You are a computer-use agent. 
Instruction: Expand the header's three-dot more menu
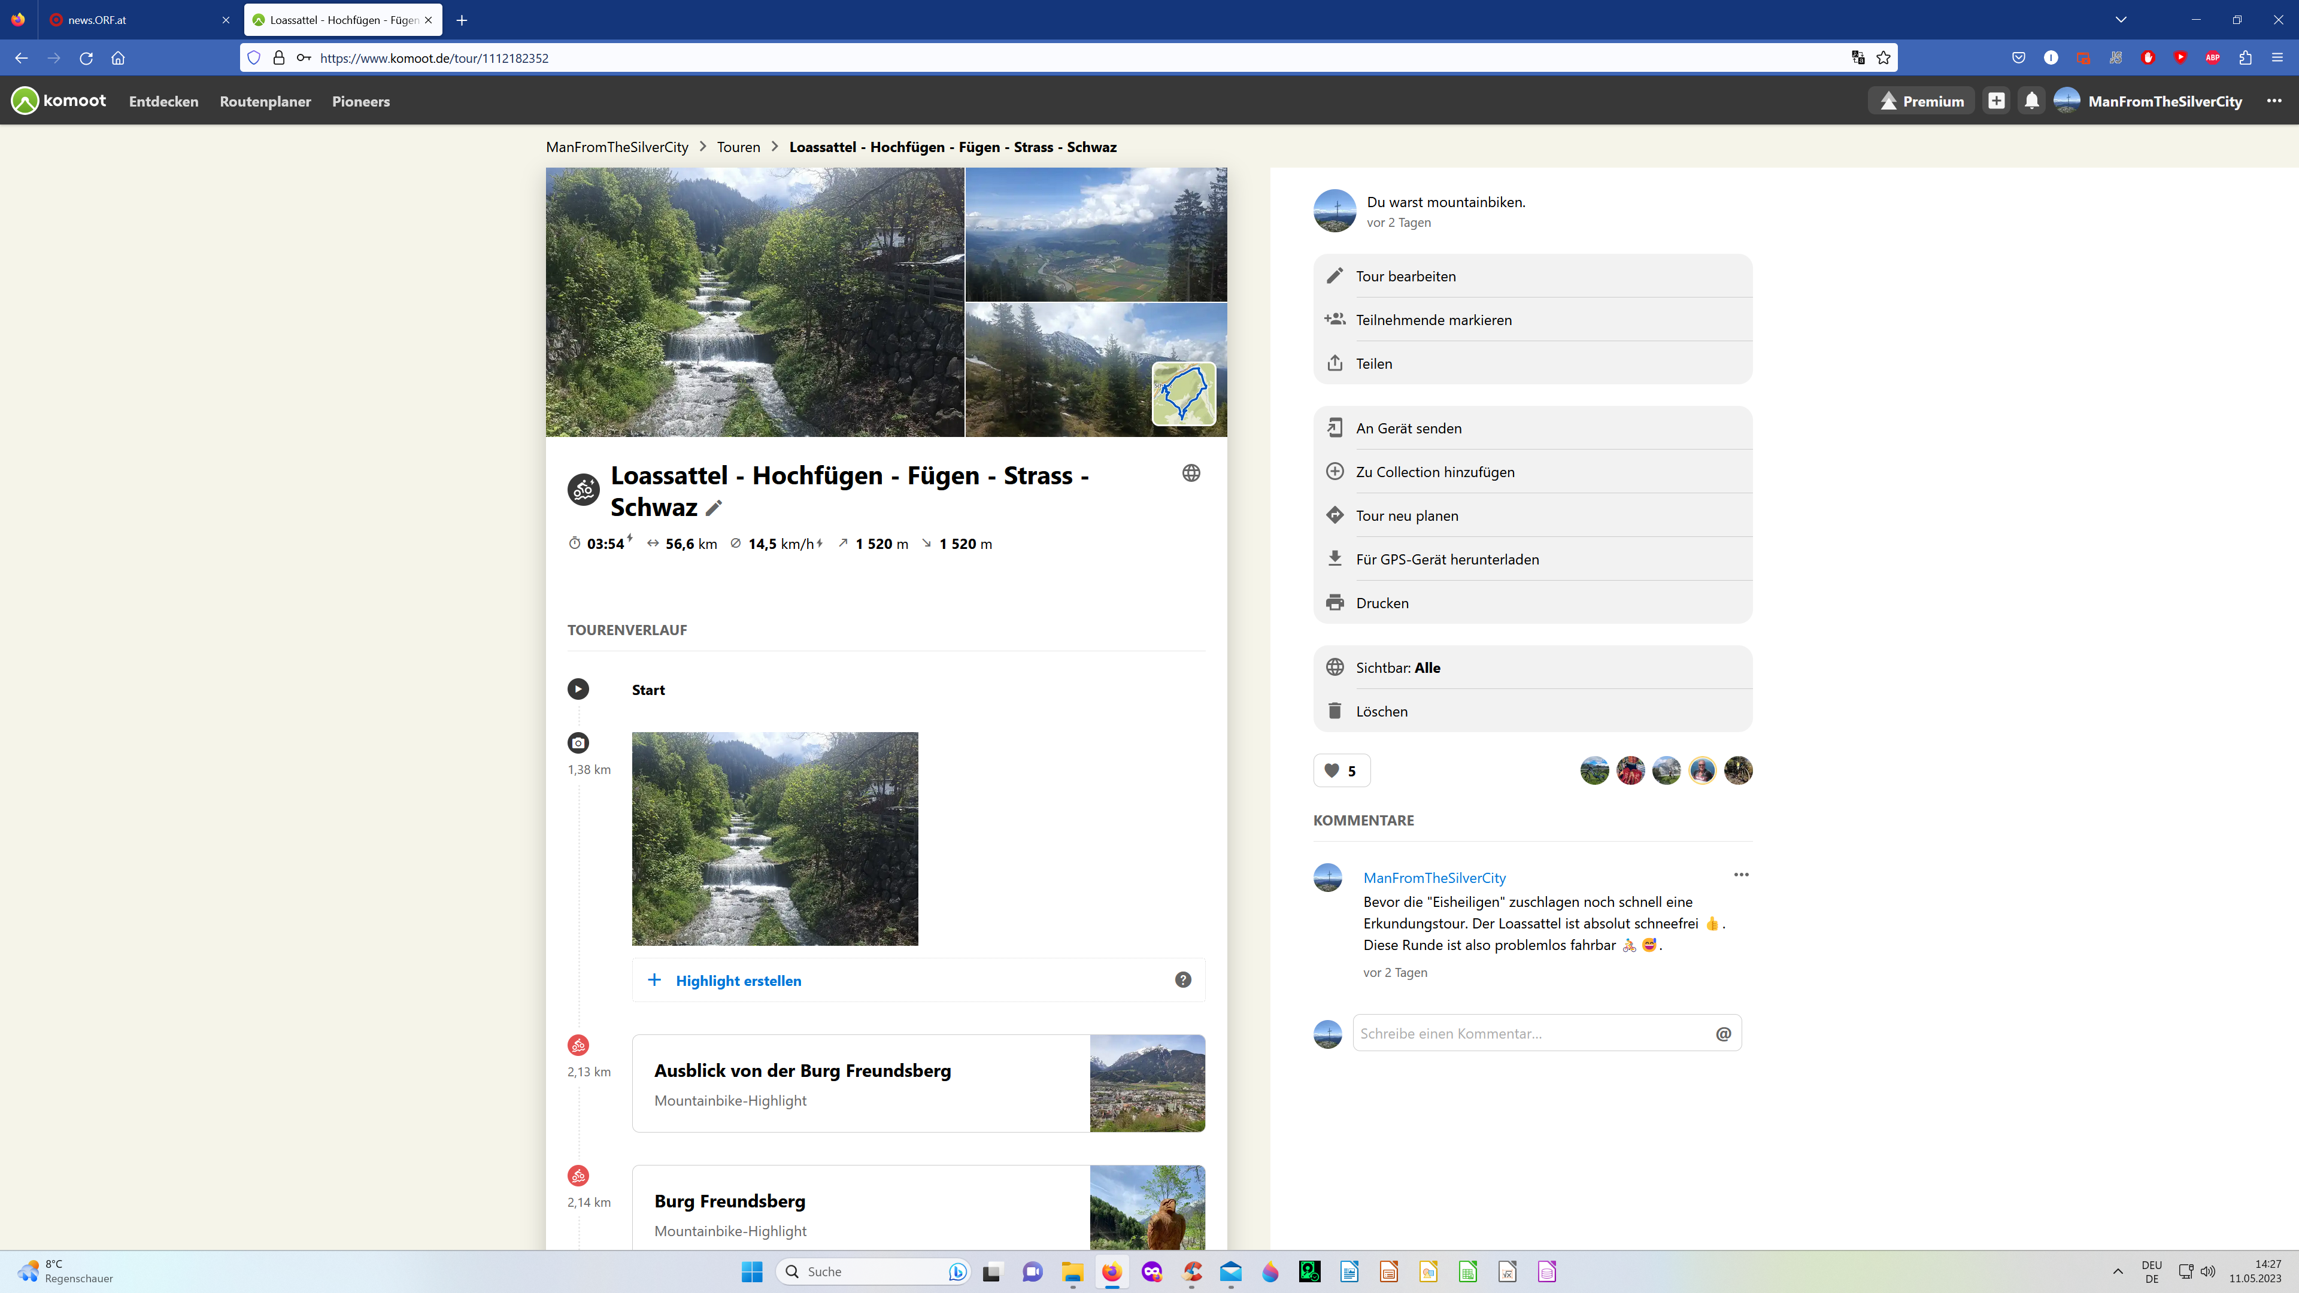click(x=2273, y=101)
